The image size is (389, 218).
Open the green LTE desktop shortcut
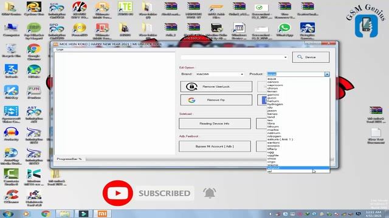125,8
